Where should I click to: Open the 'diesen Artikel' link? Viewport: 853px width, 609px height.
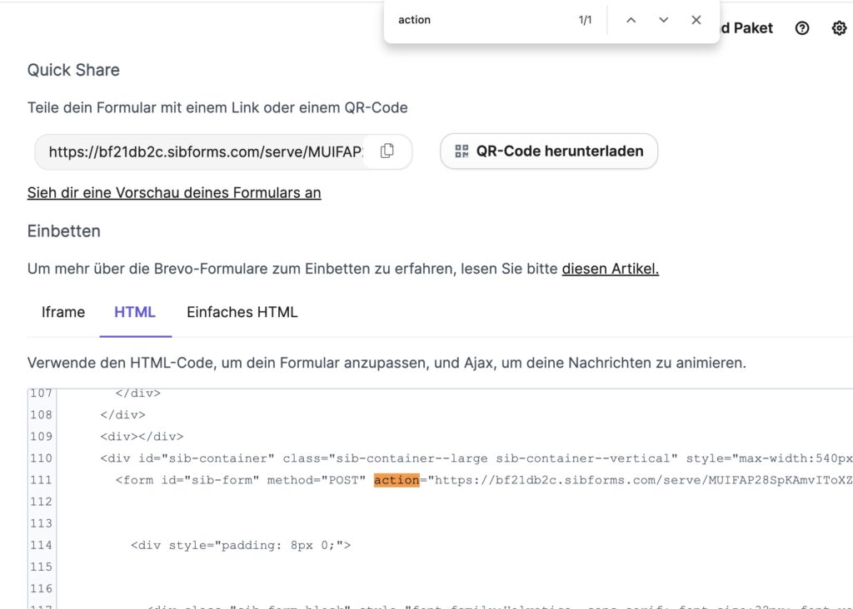click(611, 269)
